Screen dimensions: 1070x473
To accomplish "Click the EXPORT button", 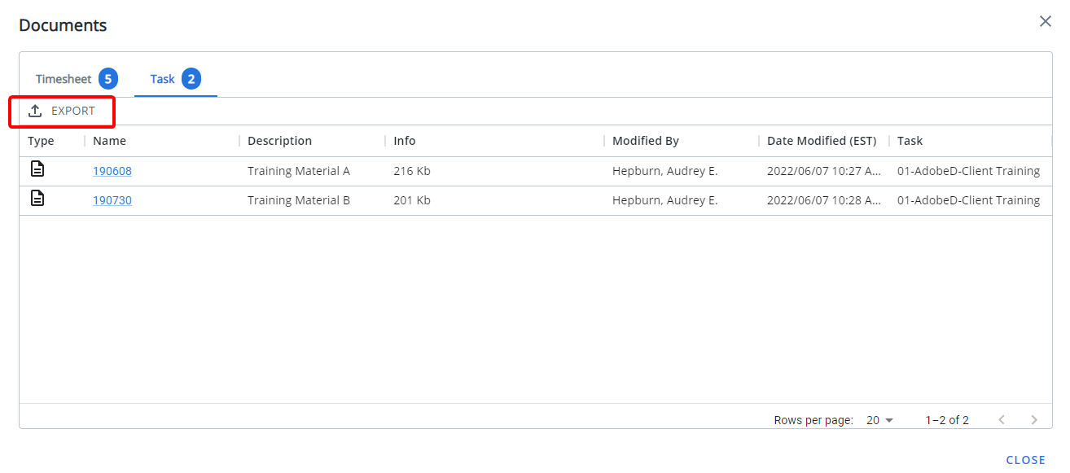I will click(x=62, y=111).
